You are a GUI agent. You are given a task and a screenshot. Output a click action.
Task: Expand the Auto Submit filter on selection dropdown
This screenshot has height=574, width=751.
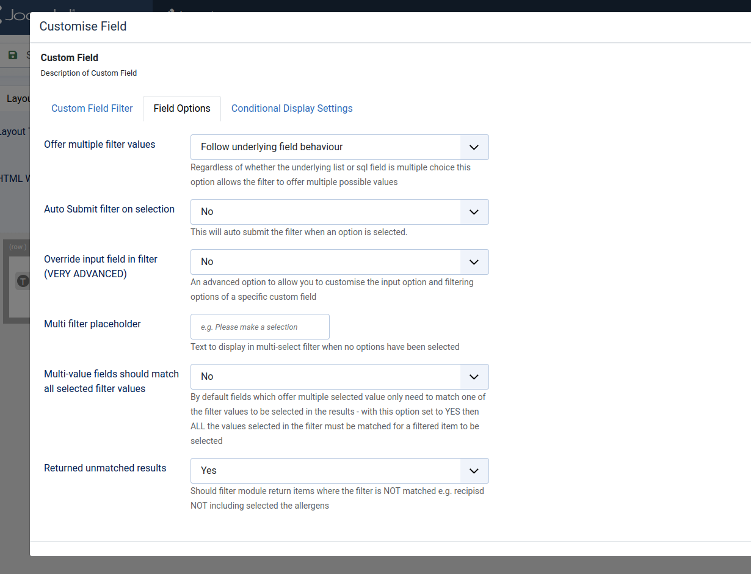tap(339, 212)
